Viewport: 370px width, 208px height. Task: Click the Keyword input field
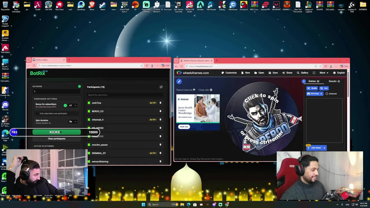tap(57, 92)
